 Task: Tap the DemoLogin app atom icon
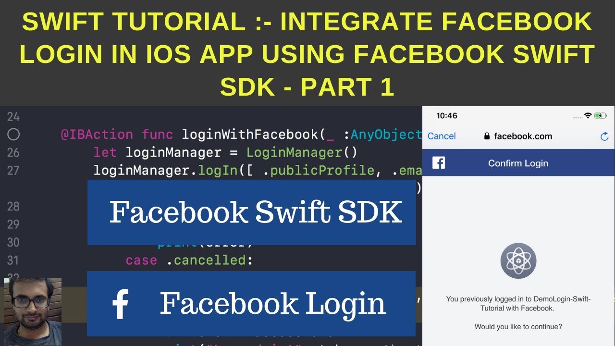[518, 261]
